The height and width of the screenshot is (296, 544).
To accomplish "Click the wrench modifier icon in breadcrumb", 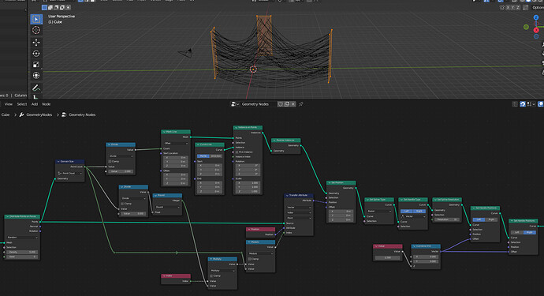I will point(21,114).
